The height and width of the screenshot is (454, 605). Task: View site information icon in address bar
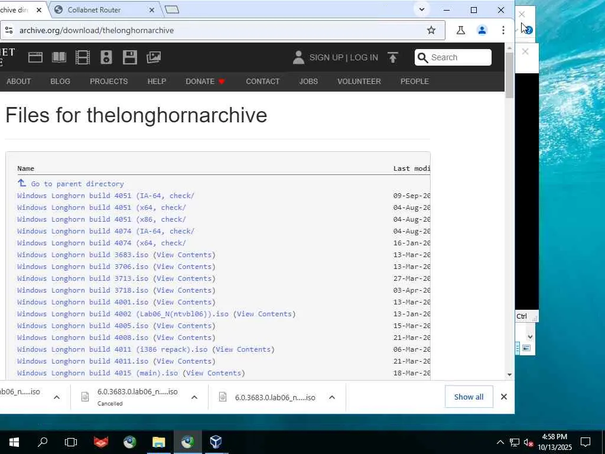[x=9, y=30]
